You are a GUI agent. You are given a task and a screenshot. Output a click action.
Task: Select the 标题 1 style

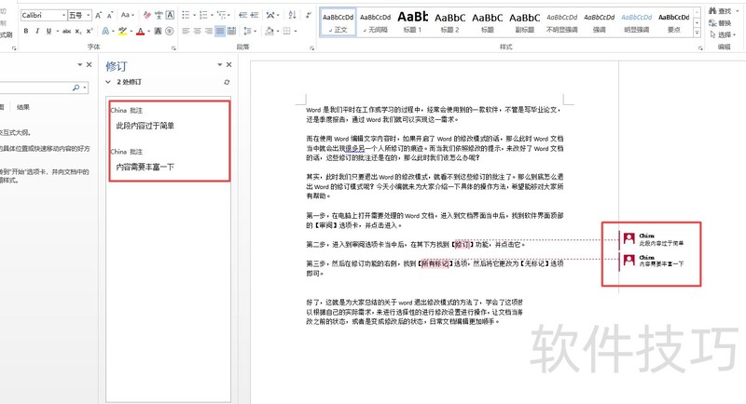point(412,20)
